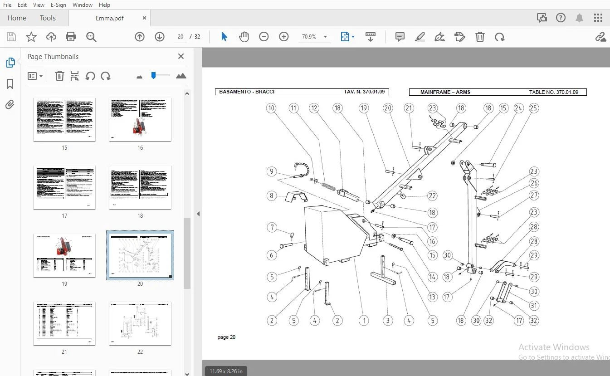Click the Edit PDF page icon
The width and height of the screenshot is (610, 376).
(x=460, y=37)
